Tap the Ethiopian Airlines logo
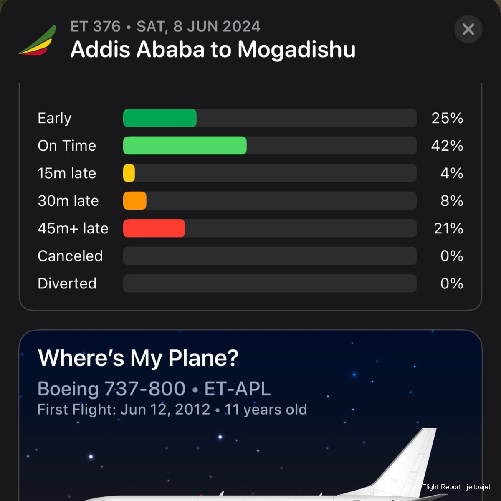 38,40
